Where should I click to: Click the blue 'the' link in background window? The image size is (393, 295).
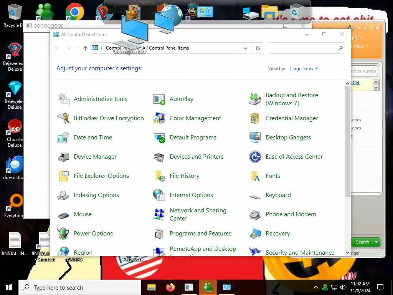356,82
